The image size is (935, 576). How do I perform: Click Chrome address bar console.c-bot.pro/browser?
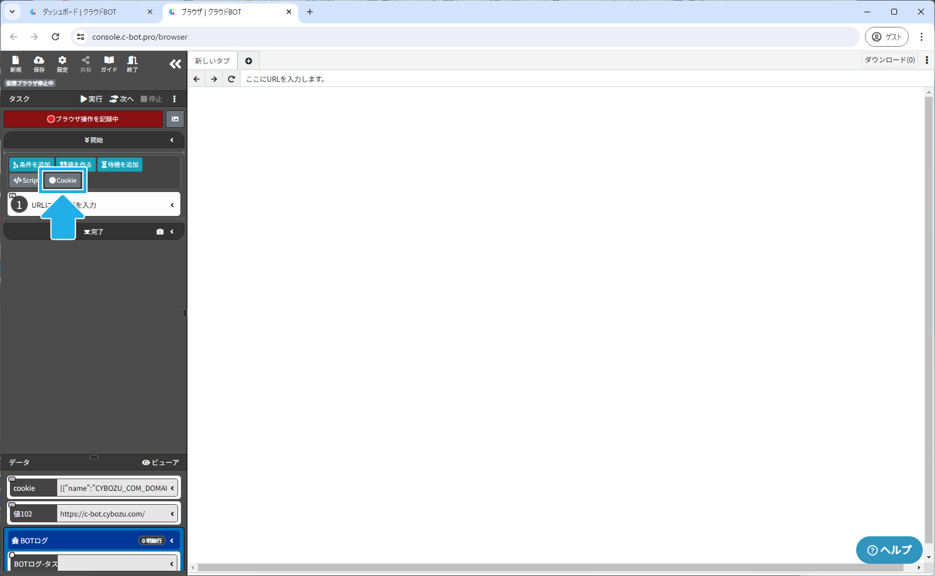465,37
